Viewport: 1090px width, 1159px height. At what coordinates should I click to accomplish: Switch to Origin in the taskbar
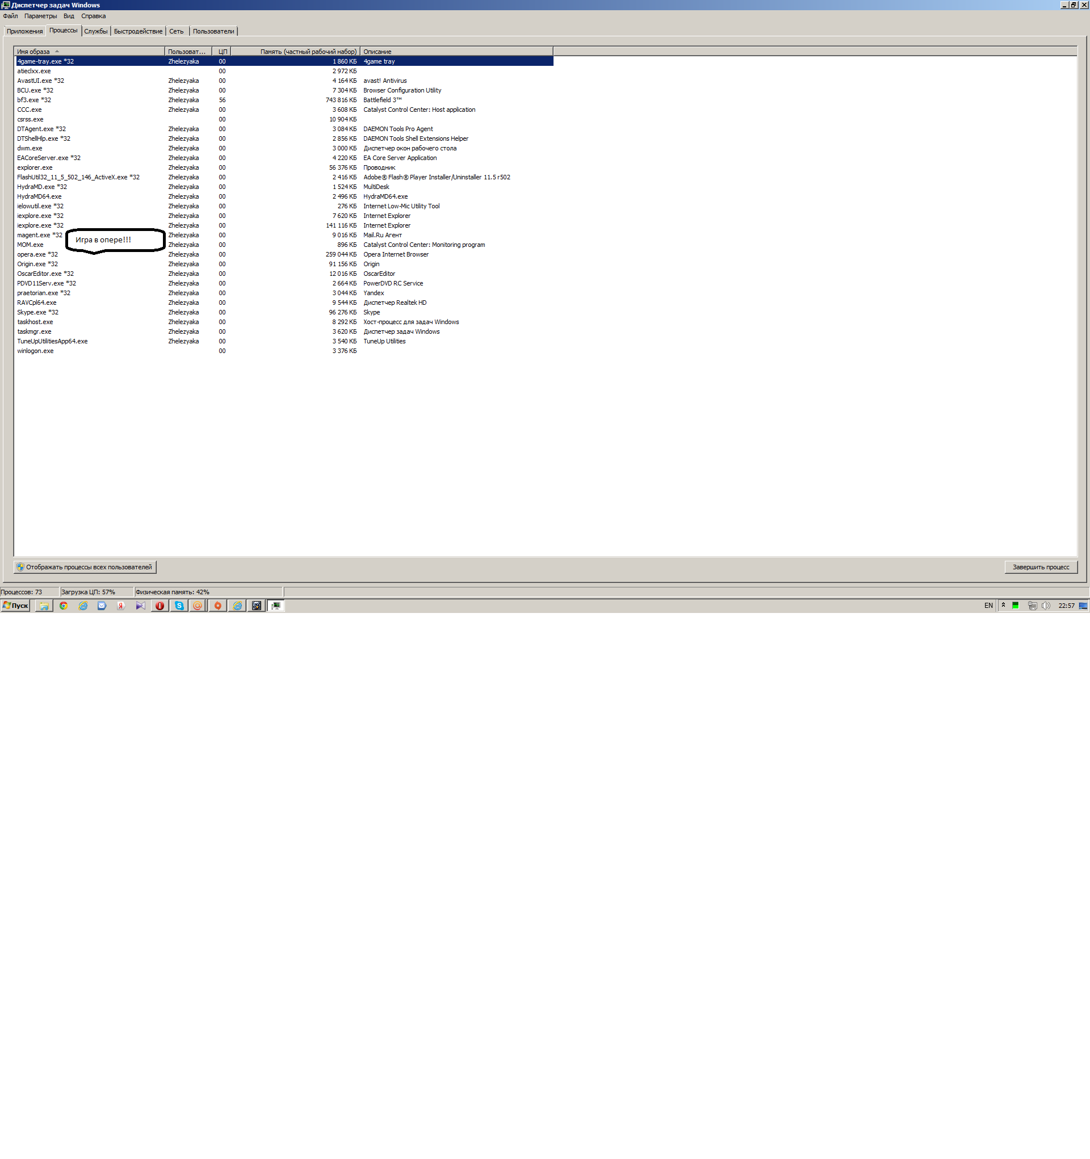[x=217, y=606]
